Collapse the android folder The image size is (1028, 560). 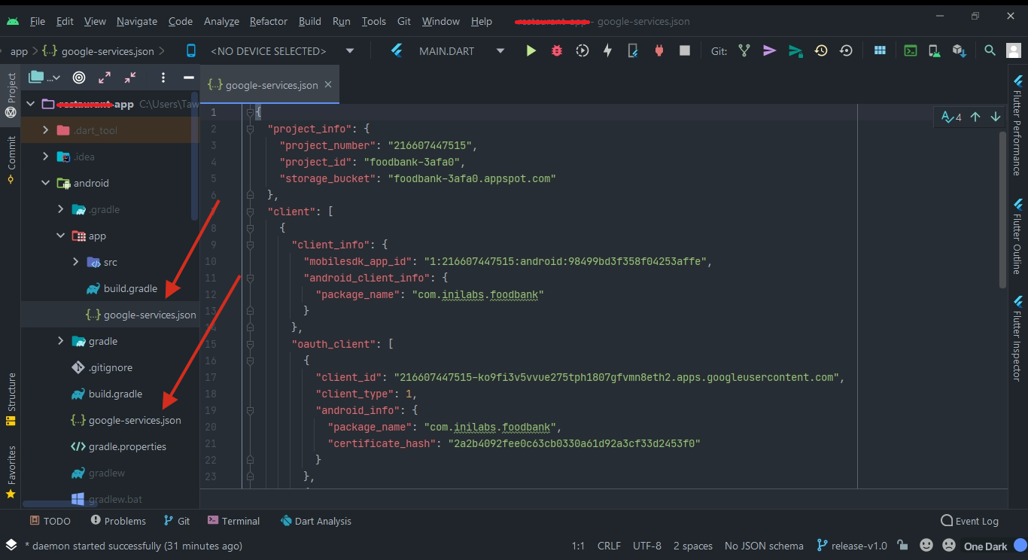[x=46, y=183]
